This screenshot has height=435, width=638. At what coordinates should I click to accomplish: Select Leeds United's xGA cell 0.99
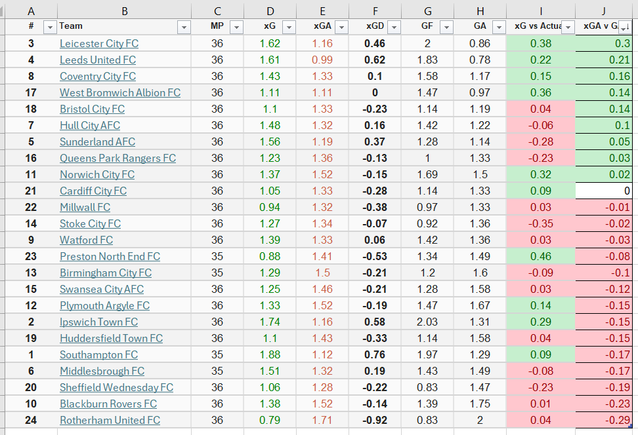click(323, 60)
